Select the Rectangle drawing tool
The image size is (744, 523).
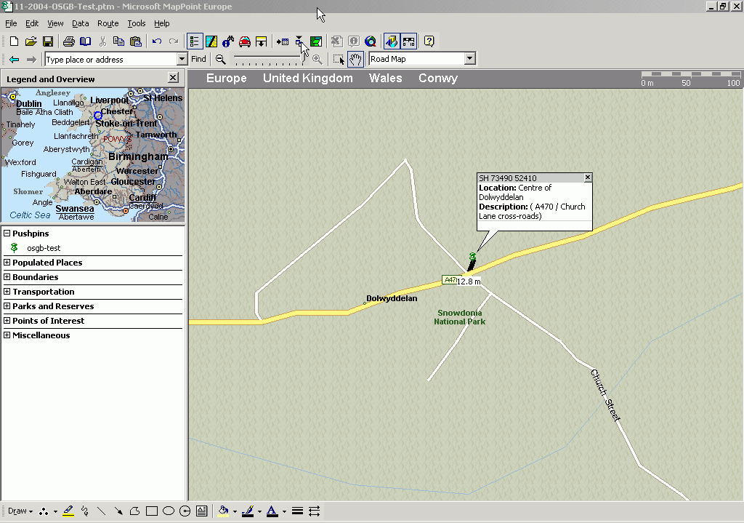[152, 511]
